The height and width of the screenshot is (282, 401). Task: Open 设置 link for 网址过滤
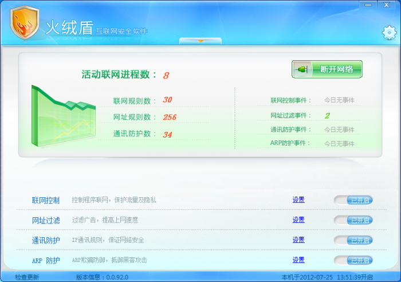point(298,220)
